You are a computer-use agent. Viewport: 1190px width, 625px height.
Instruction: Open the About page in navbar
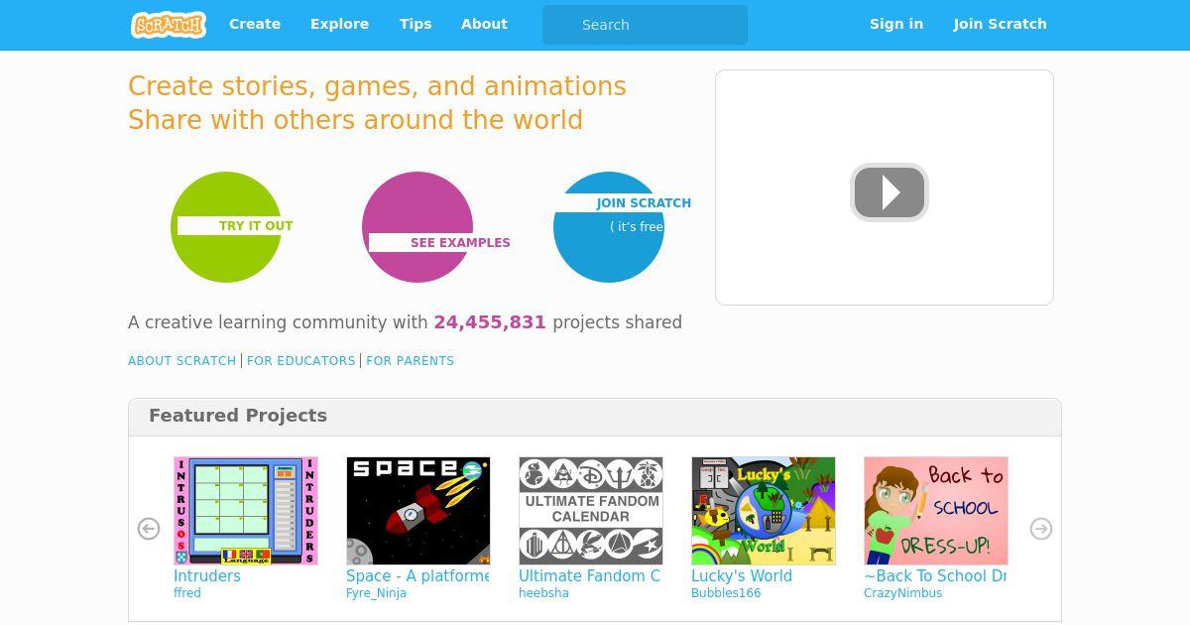tap(484, 24)
